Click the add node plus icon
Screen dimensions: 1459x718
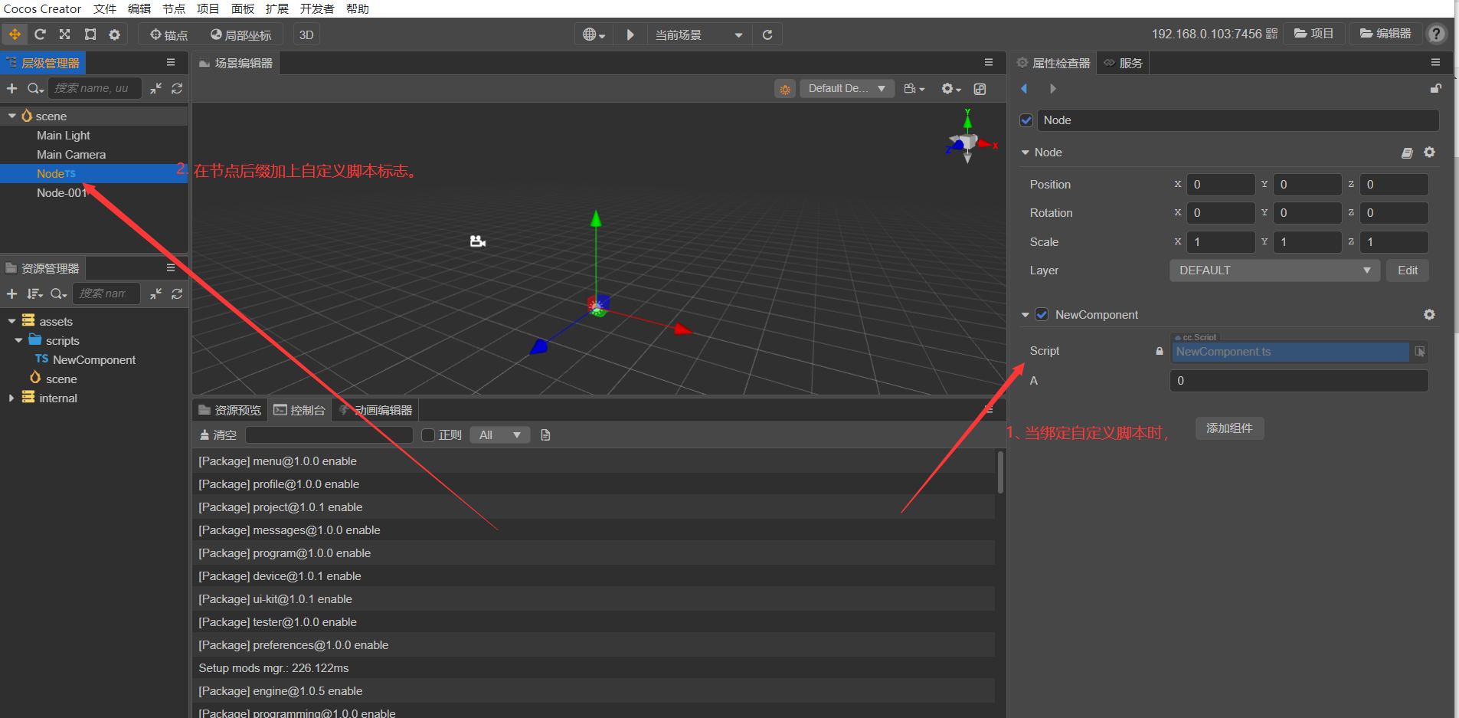[x=11, y=89]
